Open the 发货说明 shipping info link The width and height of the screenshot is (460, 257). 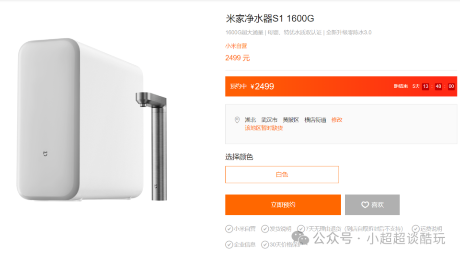click(x=280, y=229)
